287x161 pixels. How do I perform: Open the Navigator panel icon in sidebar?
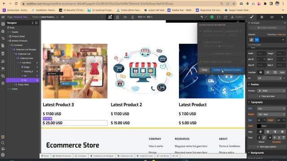3,38
